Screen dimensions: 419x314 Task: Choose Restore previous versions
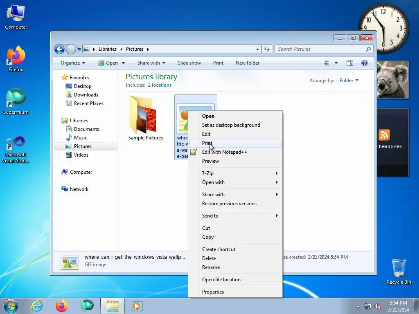(235, 204)
